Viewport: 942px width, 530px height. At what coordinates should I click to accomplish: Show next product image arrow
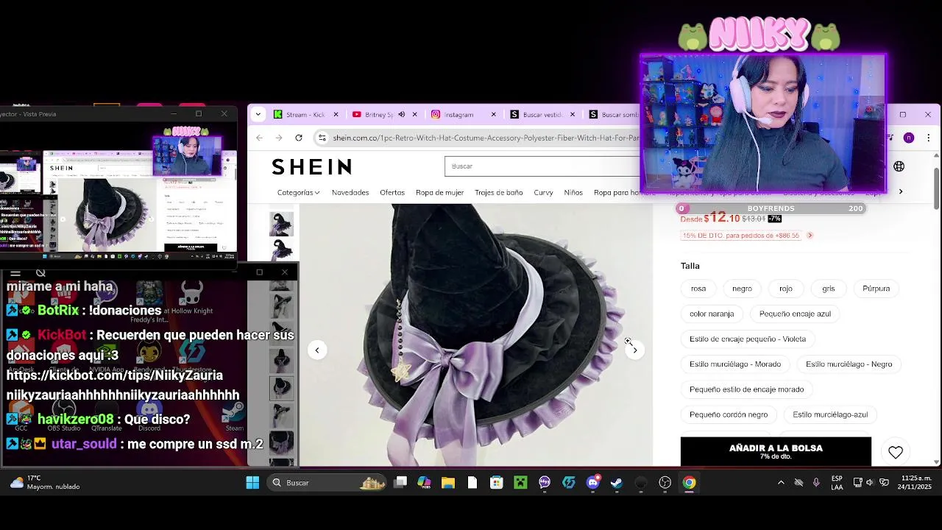pyautogui.click(x=635, y=350)
